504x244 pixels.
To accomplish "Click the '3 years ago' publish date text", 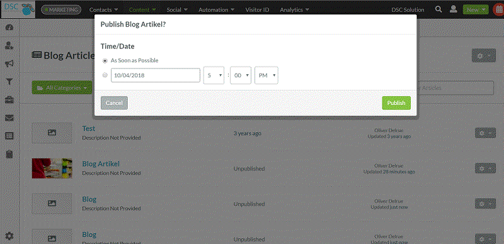I will [248, 133].
